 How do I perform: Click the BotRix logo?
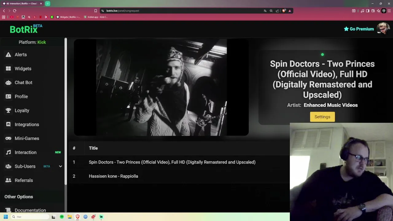click(x=26, y=29)
